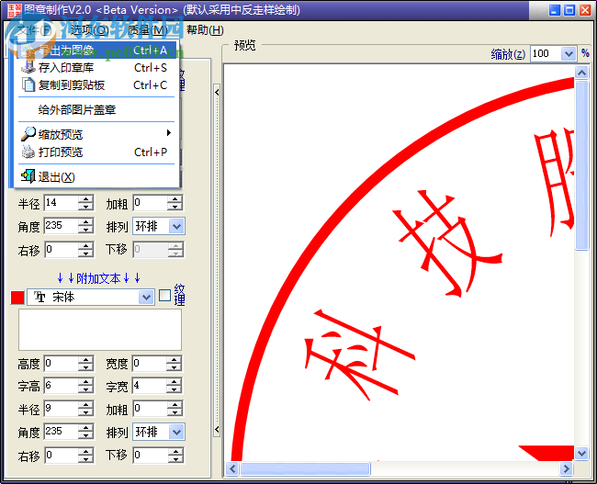Decrease the lower 右移 value with down arrow
Viewport: 597px width, 484px height.
(x=86, y=459)
